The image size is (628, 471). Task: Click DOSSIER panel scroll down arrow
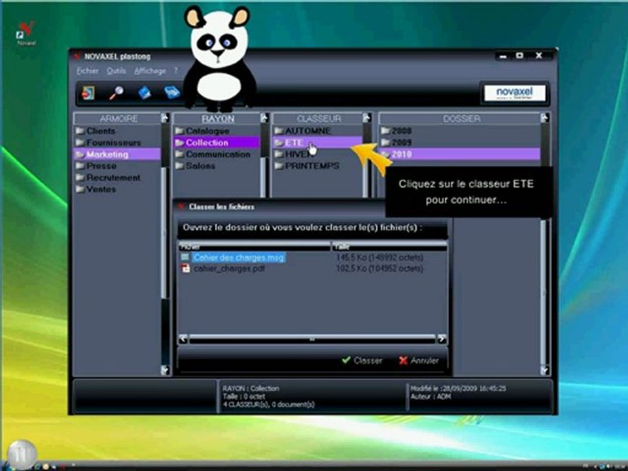tap(545, 370)
